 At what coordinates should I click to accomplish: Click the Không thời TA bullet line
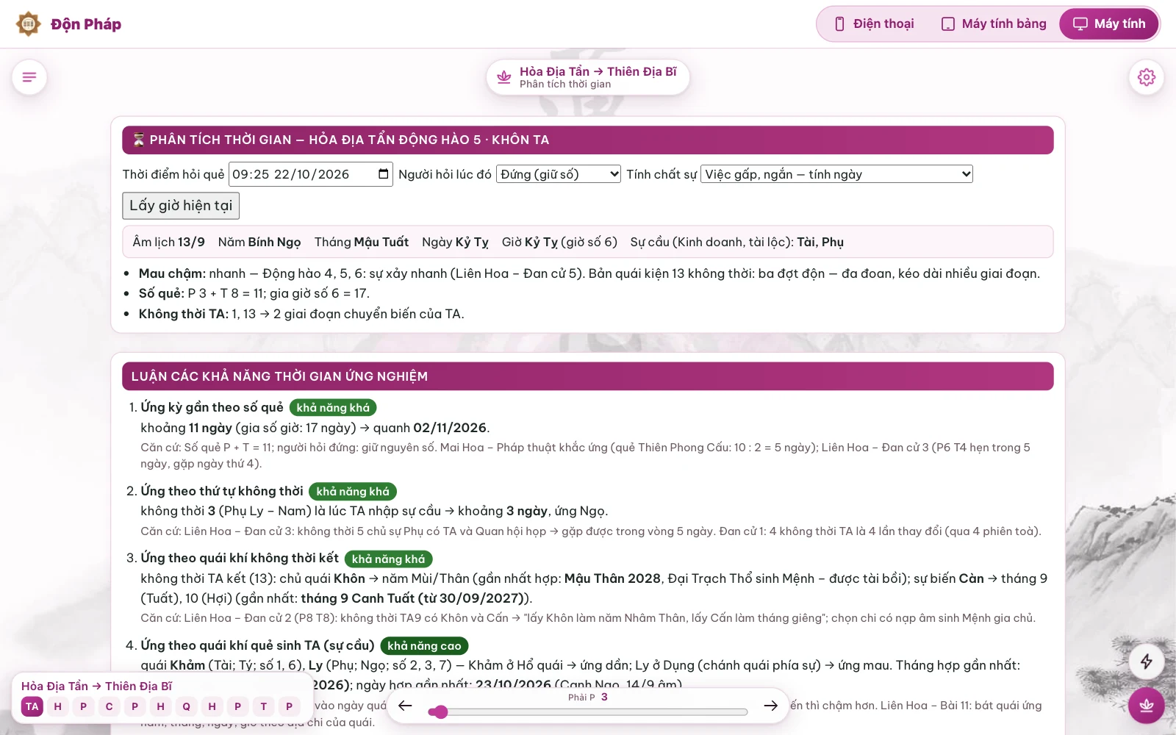pyautogui.click(x=301, y=314)
